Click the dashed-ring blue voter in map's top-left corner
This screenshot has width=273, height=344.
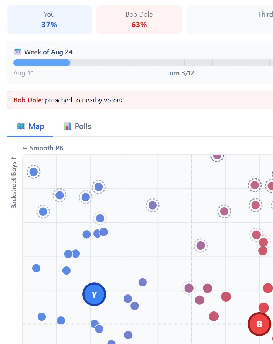34,172
